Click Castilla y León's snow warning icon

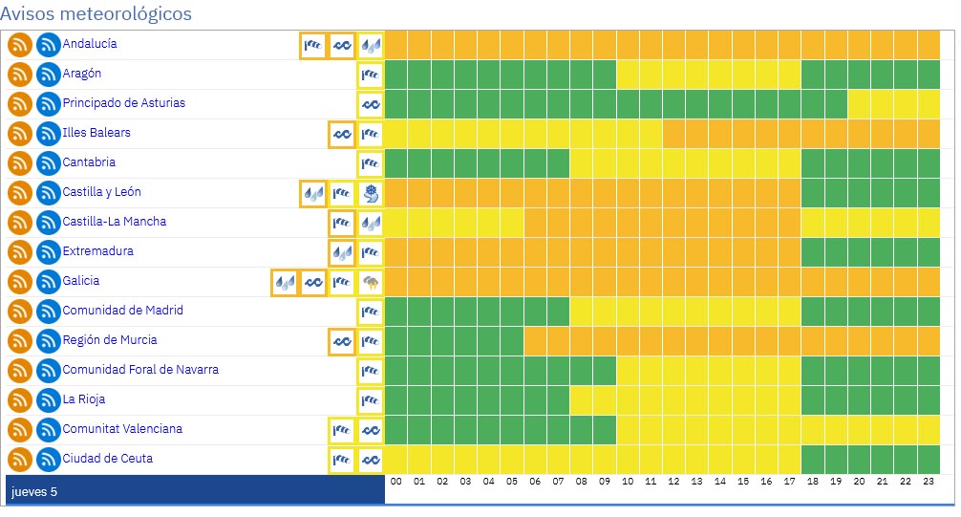[x=371, y=194]
